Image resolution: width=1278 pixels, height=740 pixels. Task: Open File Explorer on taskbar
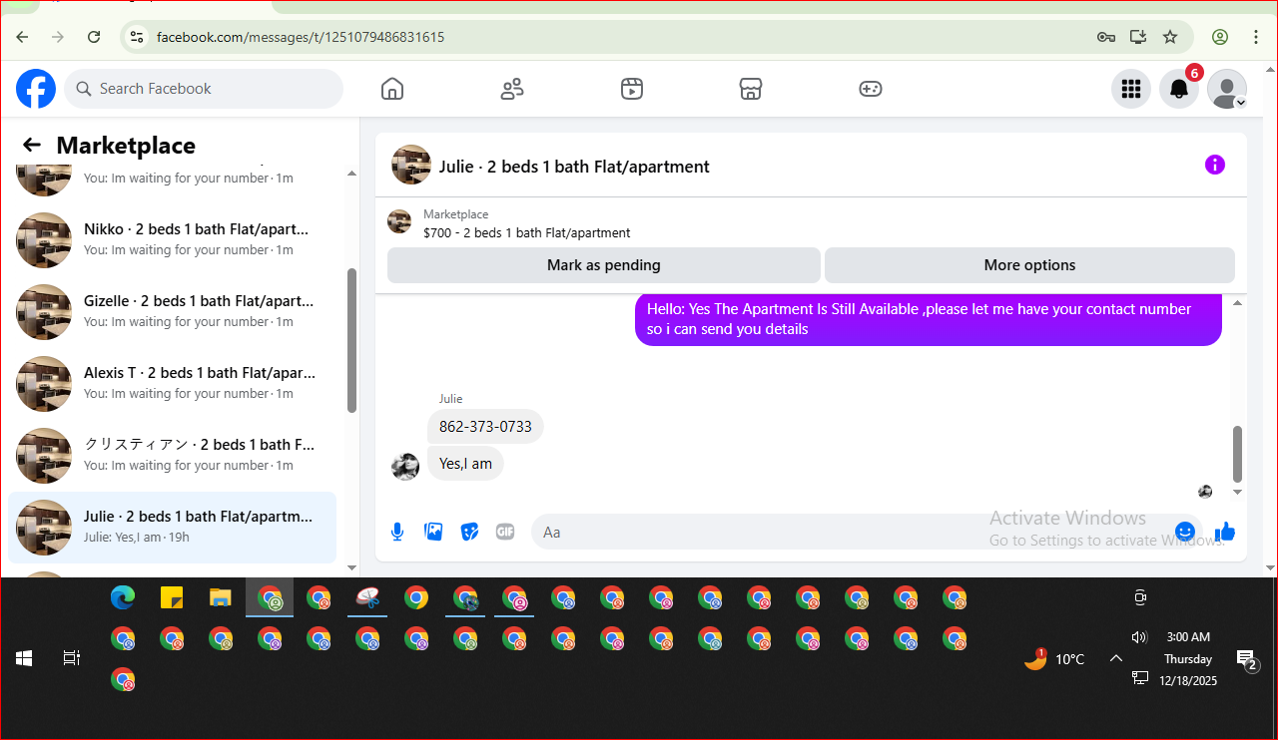coord(221,597)
